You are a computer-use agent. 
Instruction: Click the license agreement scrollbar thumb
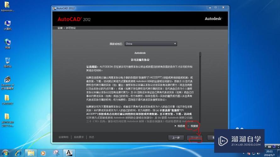pyautogui.click(x=200, y=54)
